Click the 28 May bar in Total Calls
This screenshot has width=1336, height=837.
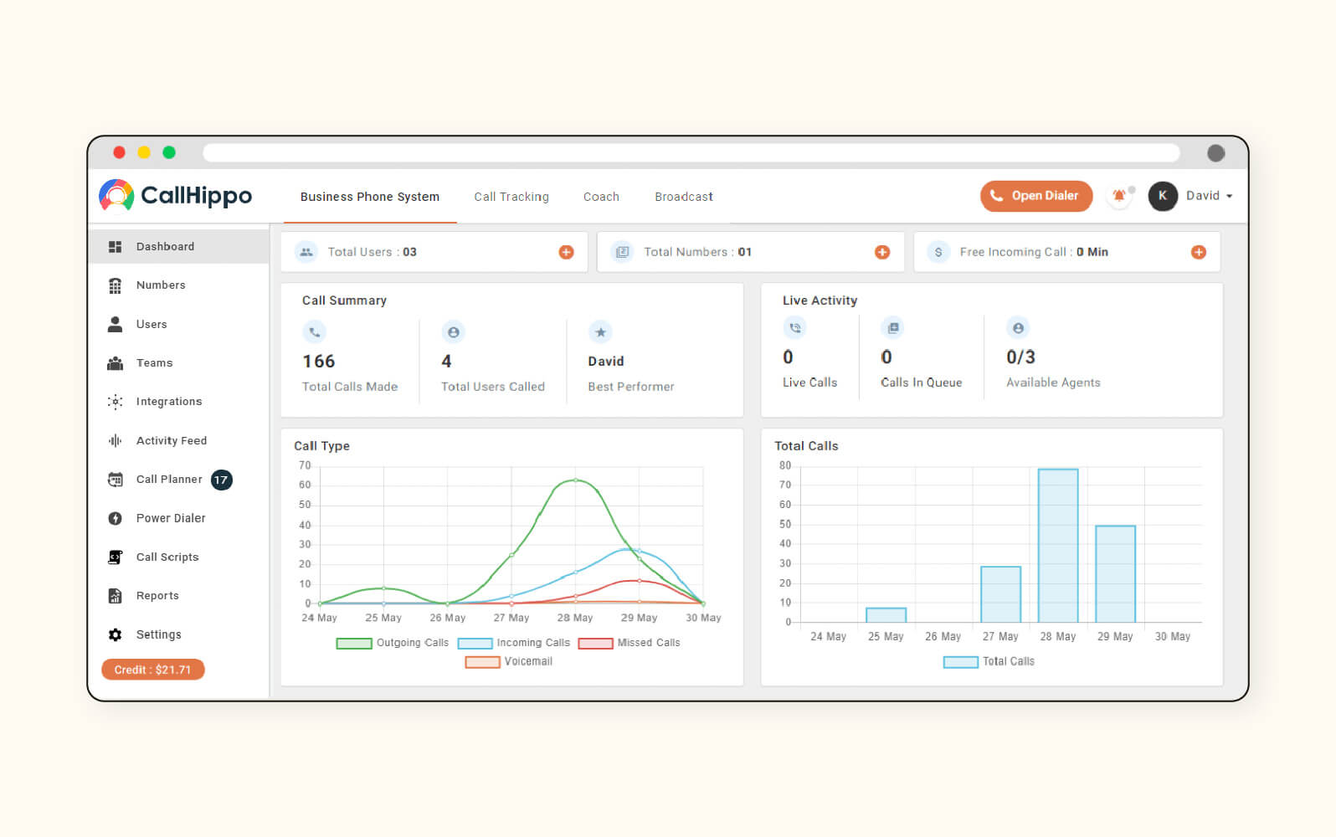(x=1058, y=546)
